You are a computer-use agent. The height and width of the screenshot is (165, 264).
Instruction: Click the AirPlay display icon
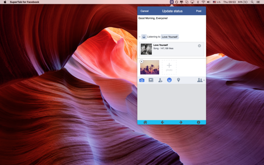192,2
